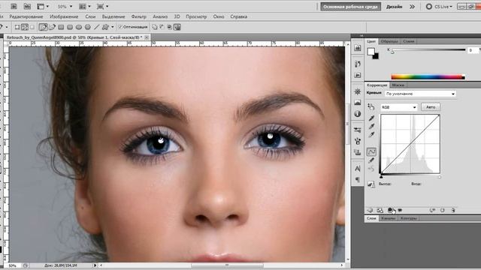Open Curves preset dropdown По умолчанию
This screenshot has height=270, width=481.
tap(420, 94)
